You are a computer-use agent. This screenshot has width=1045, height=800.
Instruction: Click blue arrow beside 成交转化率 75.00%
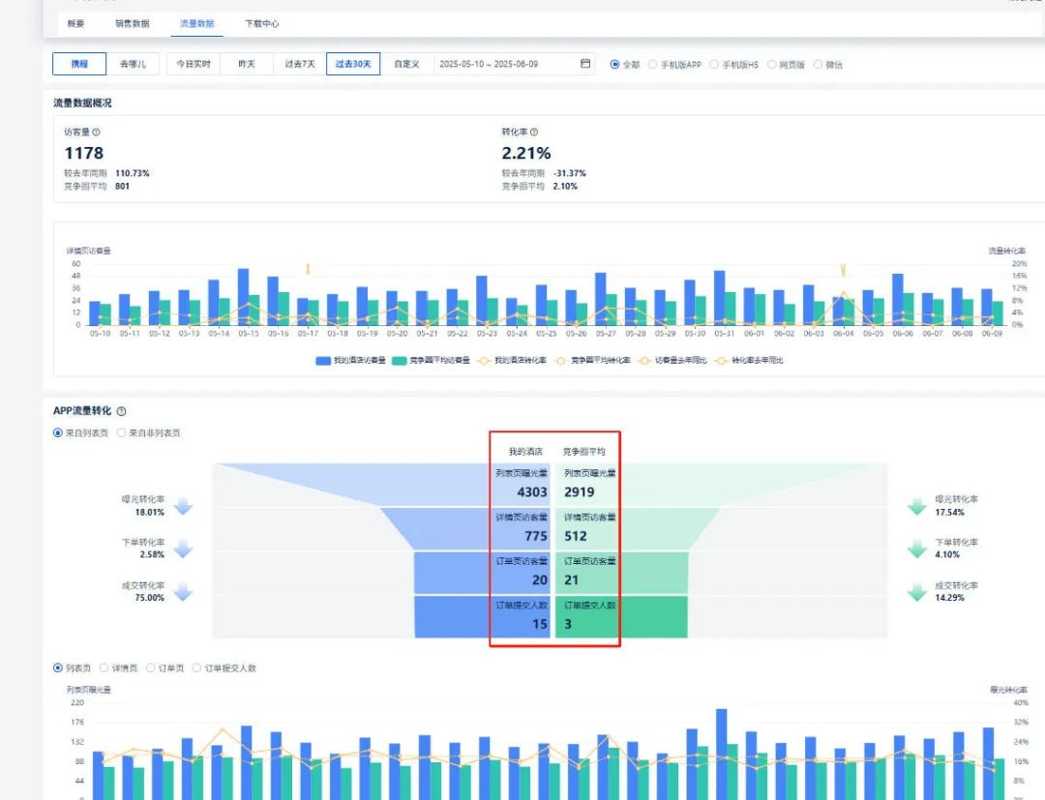pos(184,592)
